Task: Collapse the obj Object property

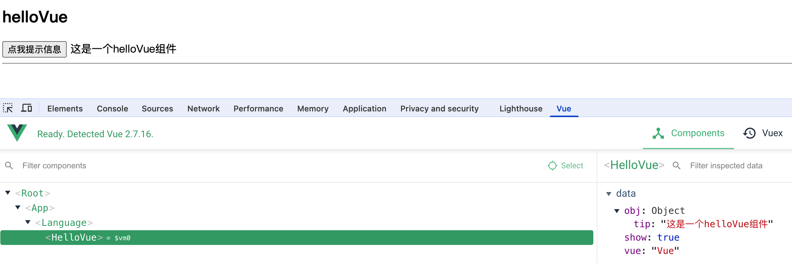Action: 617,211
